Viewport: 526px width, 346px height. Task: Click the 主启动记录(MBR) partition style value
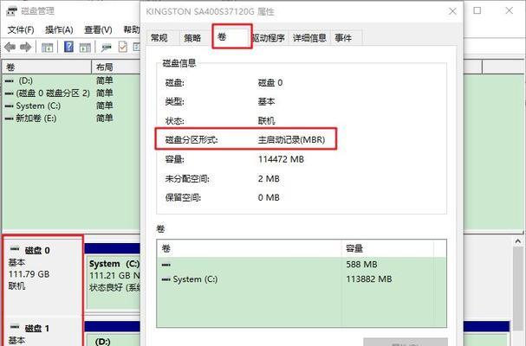pos(291,139)
